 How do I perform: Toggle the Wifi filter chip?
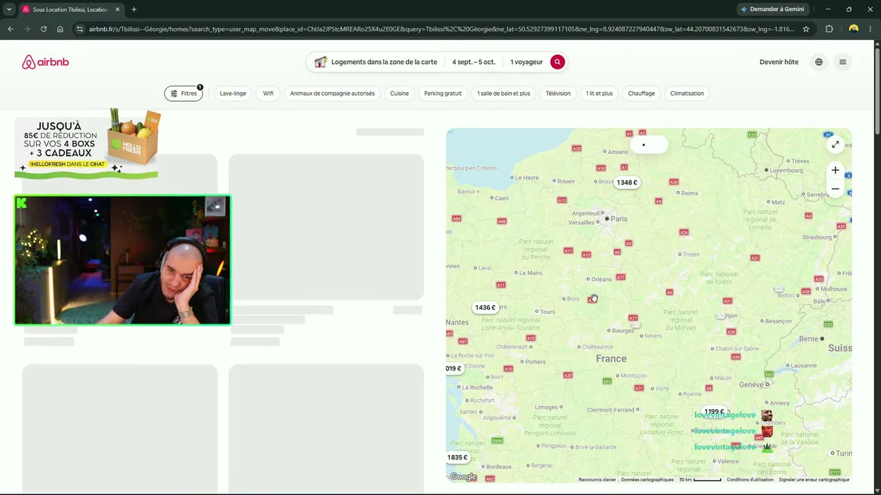tap(268, 93)
